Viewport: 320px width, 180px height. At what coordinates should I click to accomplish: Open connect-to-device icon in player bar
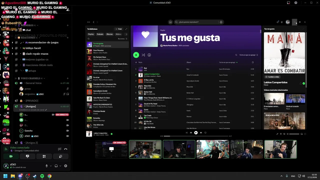click(x=284, y=134)
